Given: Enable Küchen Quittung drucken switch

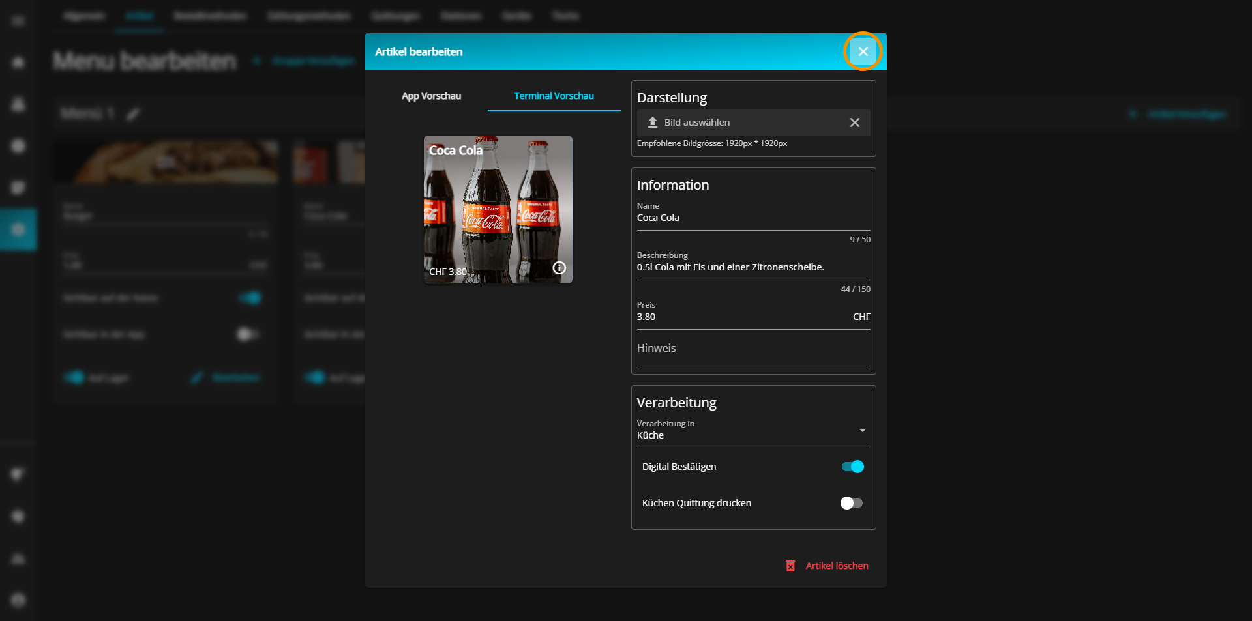Looking at the screenshot, I should coord(852,503).
